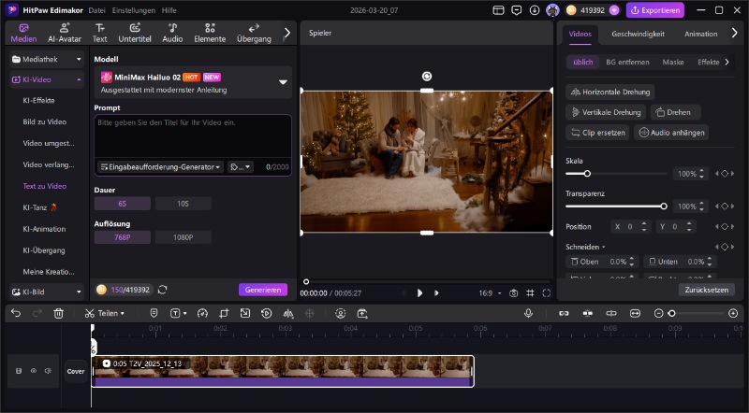Open the Hilfe menu

tap(169, 10)
